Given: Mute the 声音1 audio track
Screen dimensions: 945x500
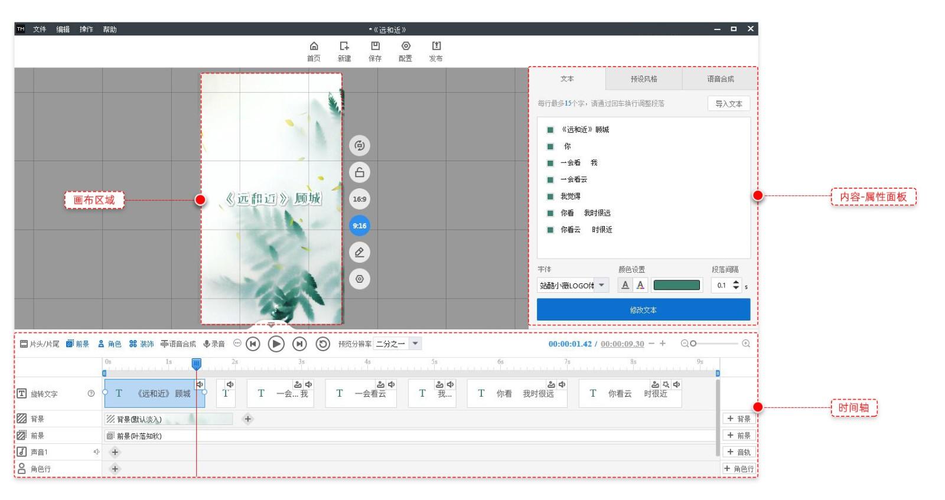Looking at the screenshot, I should pos(96,452).
